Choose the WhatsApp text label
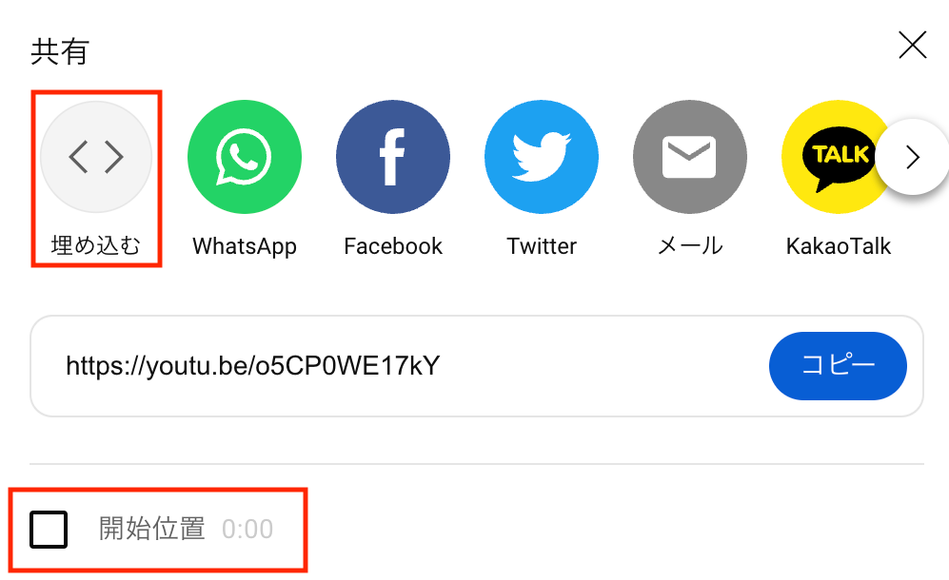 pos(245,246)
